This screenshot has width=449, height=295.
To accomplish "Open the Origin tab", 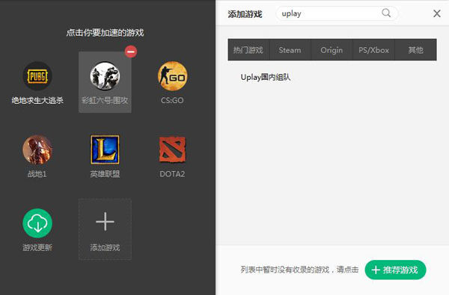I will pos(332,50).
